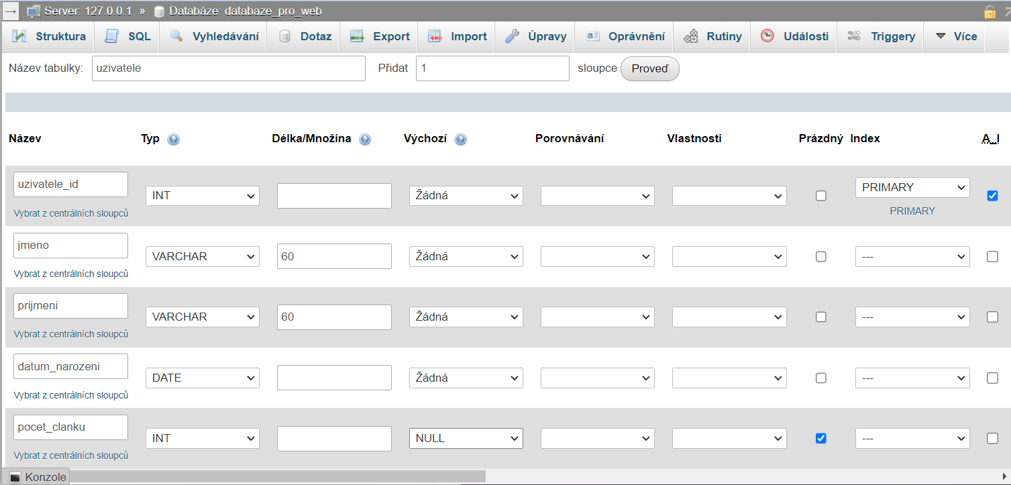
Task: Click the navigation panel arrow icon
Action: 10,11
